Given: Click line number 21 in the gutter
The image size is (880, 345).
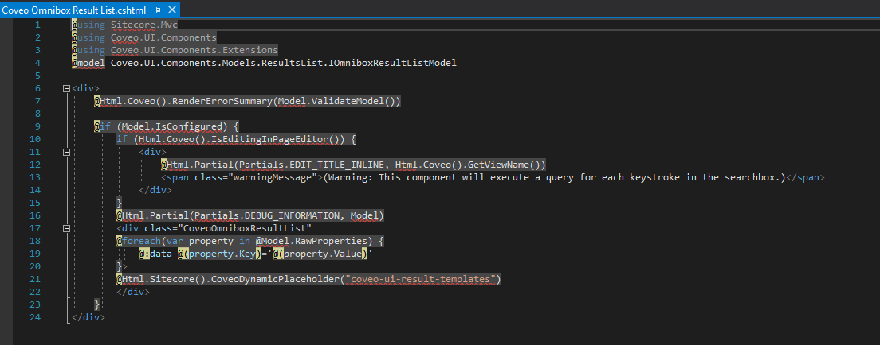Looking at the screenshot, I should tap(35, 279).
